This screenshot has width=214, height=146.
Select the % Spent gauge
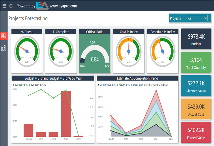(x=27, y=51)
